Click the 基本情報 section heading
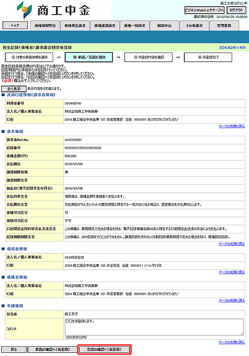Image resolution: width=249 pixels, height=356 pixels. click(x=15, y=131)
